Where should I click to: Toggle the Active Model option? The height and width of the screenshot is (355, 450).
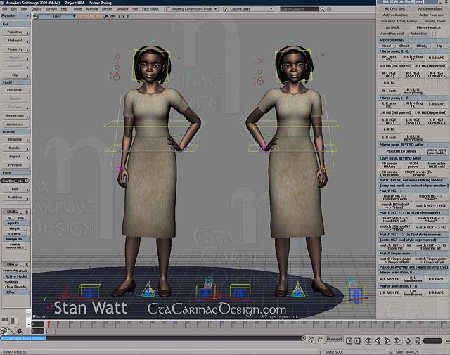(15, 276)
